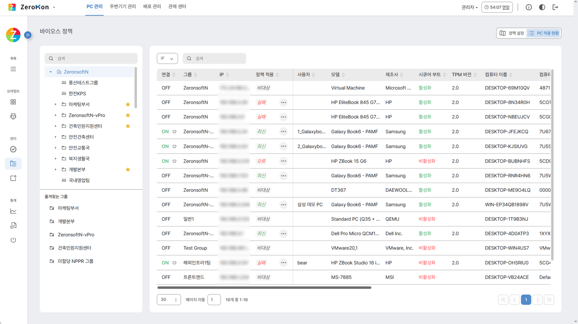Select the PC 적용 현황 view
The width and height of the screenshot is (578, 324).
pos(544,33)
